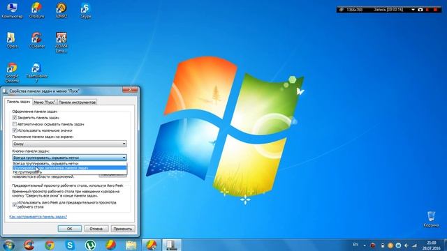Open the clock showing 21:00

point(432,245)
